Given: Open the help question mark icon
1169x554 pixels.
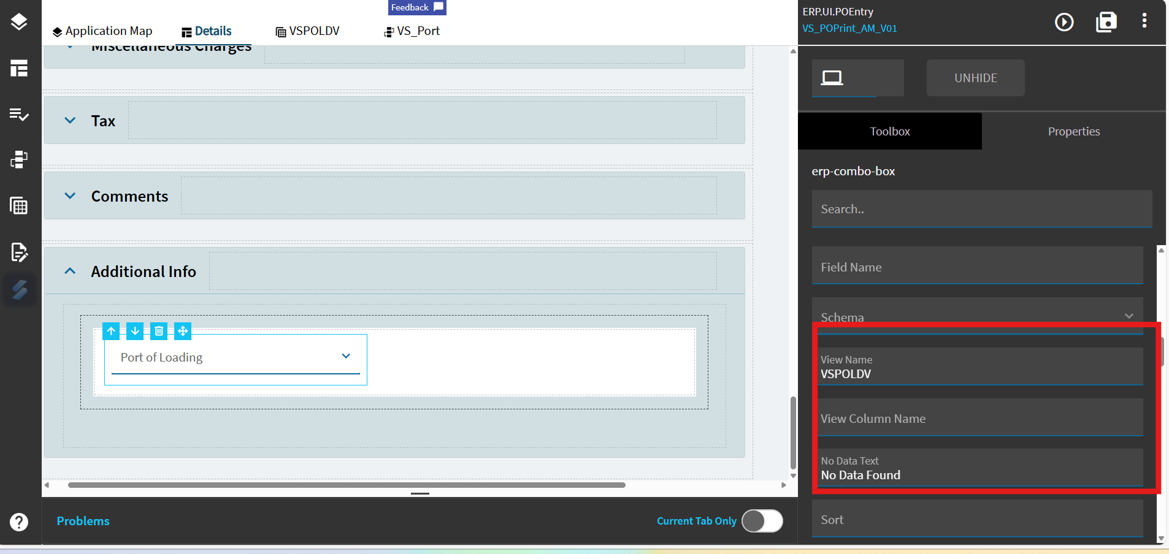Looking at the screenshot, I should tap(19, 522).
